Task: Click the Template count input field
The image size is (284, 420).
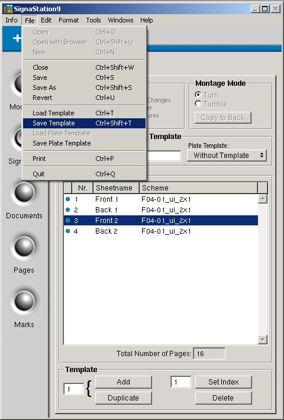Action: [74, 389]
